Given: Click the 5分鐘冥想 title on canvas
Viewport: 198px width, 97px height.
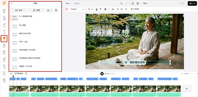Looking at the screenshot, I should (110, 33).
